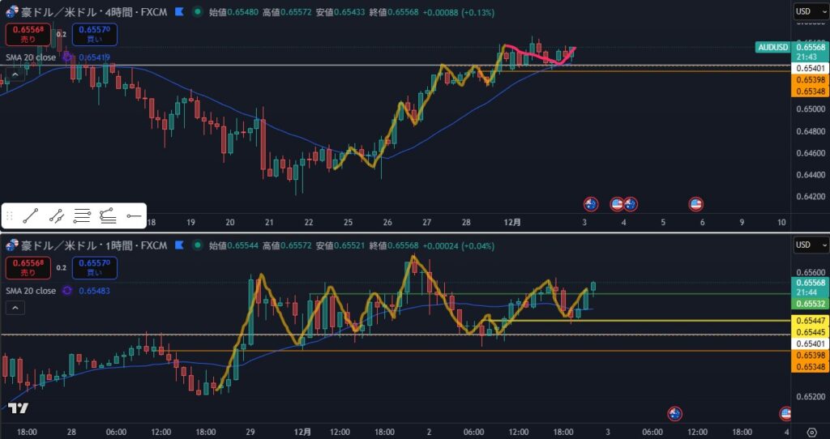Screen dimensions: 830x439
Task: Click the blue buy button on the top chart
Action: pos(95,35)
